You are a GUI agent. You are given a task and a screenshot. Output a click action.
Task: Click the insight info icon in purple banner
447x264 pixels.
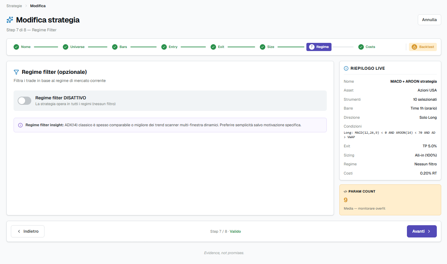[x=20, y=125]
